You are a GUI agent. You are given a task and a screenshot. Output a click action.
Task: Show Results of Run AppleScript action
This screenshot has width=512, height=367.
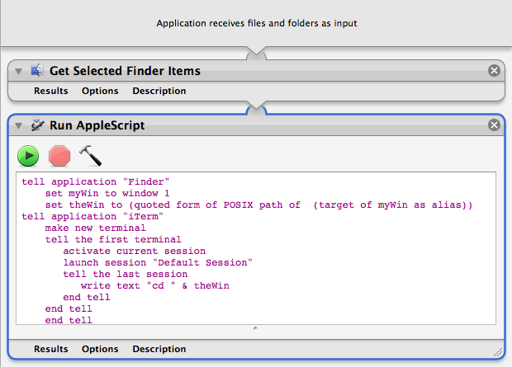point(51,349)
